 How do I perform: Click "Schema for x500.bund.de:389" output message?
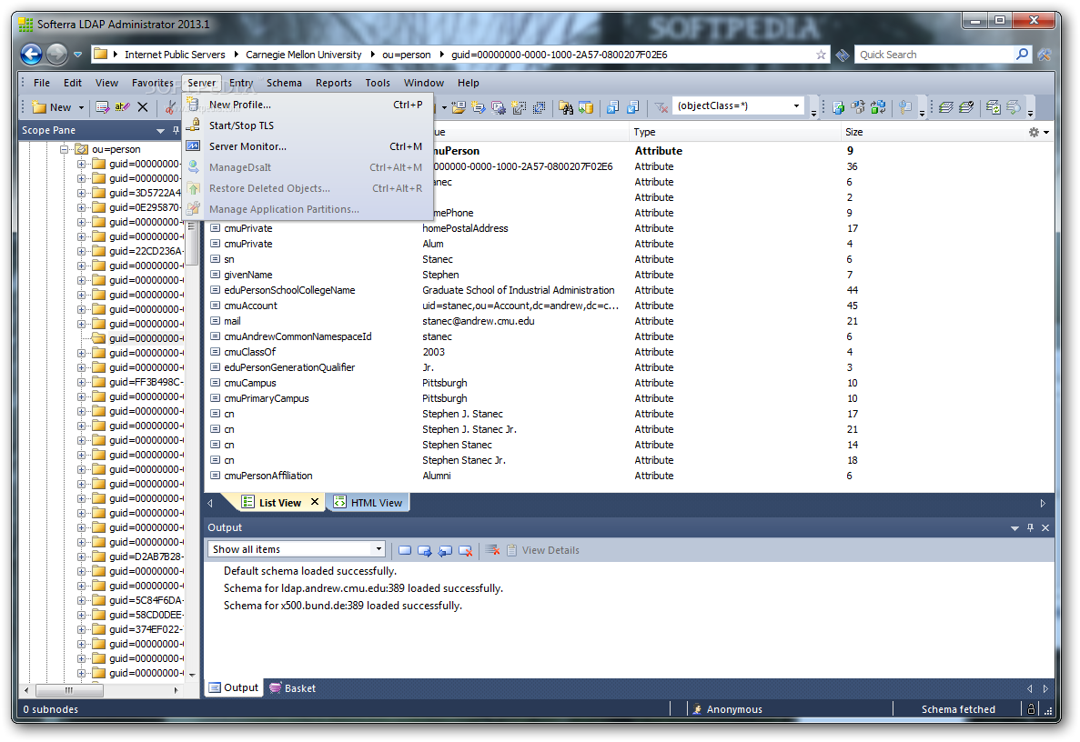pyautogui.click(x=342, y=605)
